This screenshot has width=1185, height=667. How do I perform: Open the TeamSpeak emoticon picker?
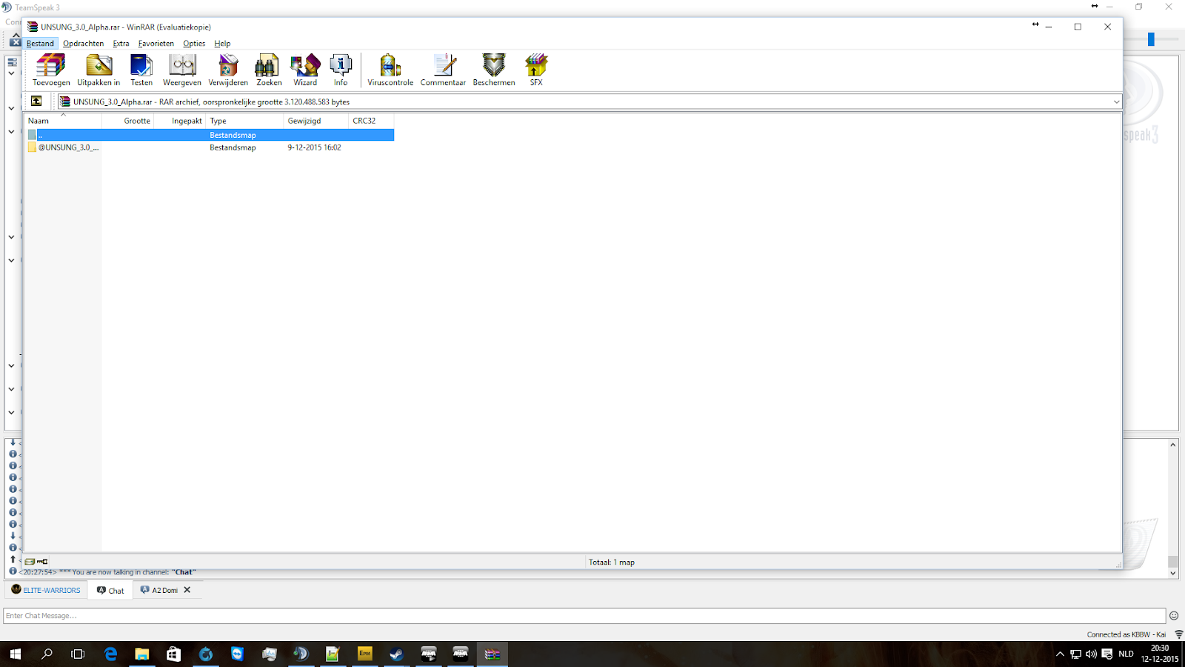pos(1174,616)
